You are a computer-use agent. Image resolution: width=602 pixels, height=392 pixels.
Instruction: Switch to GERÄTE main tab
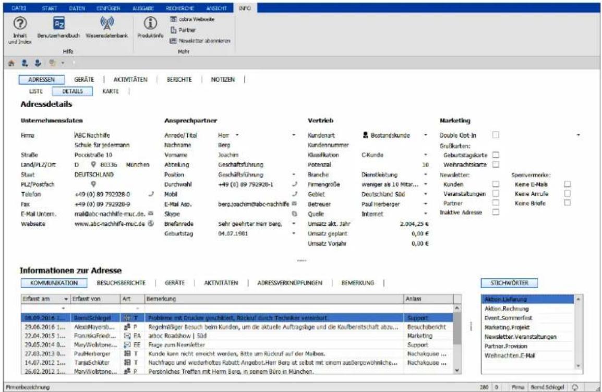(x=84, y=79)
